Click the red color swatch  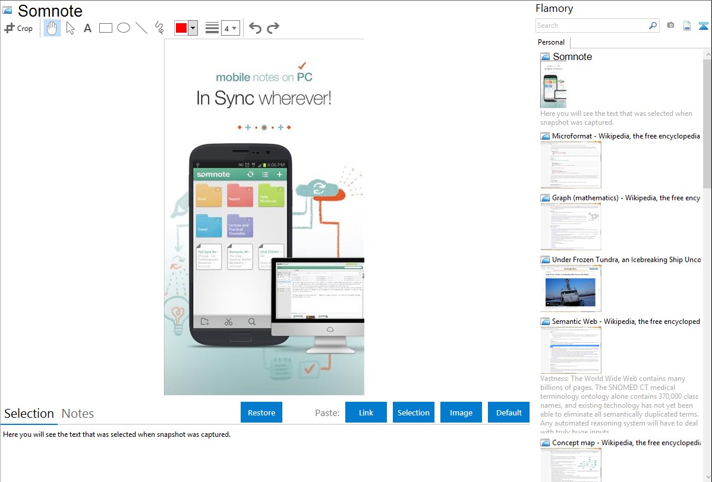[181, 28]
